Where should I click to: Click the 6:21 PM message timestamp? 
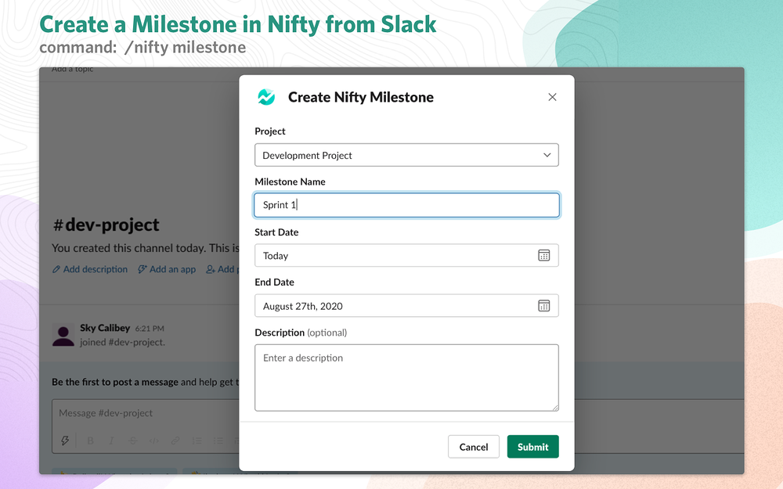(150, 329)
